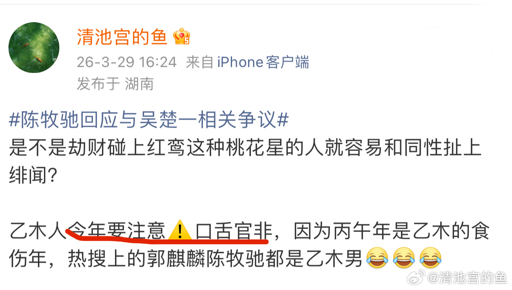
Task: Tap the post timestamp 26-3-29 16:24
Action: (127, 62)
